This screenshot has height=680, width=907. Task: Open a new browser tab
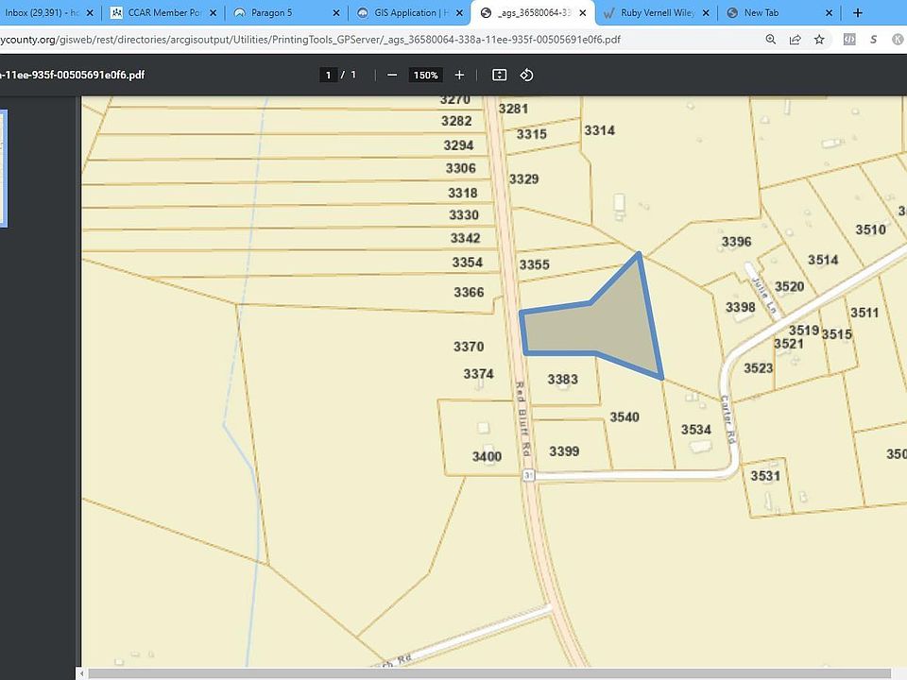[x=858, y=12]
